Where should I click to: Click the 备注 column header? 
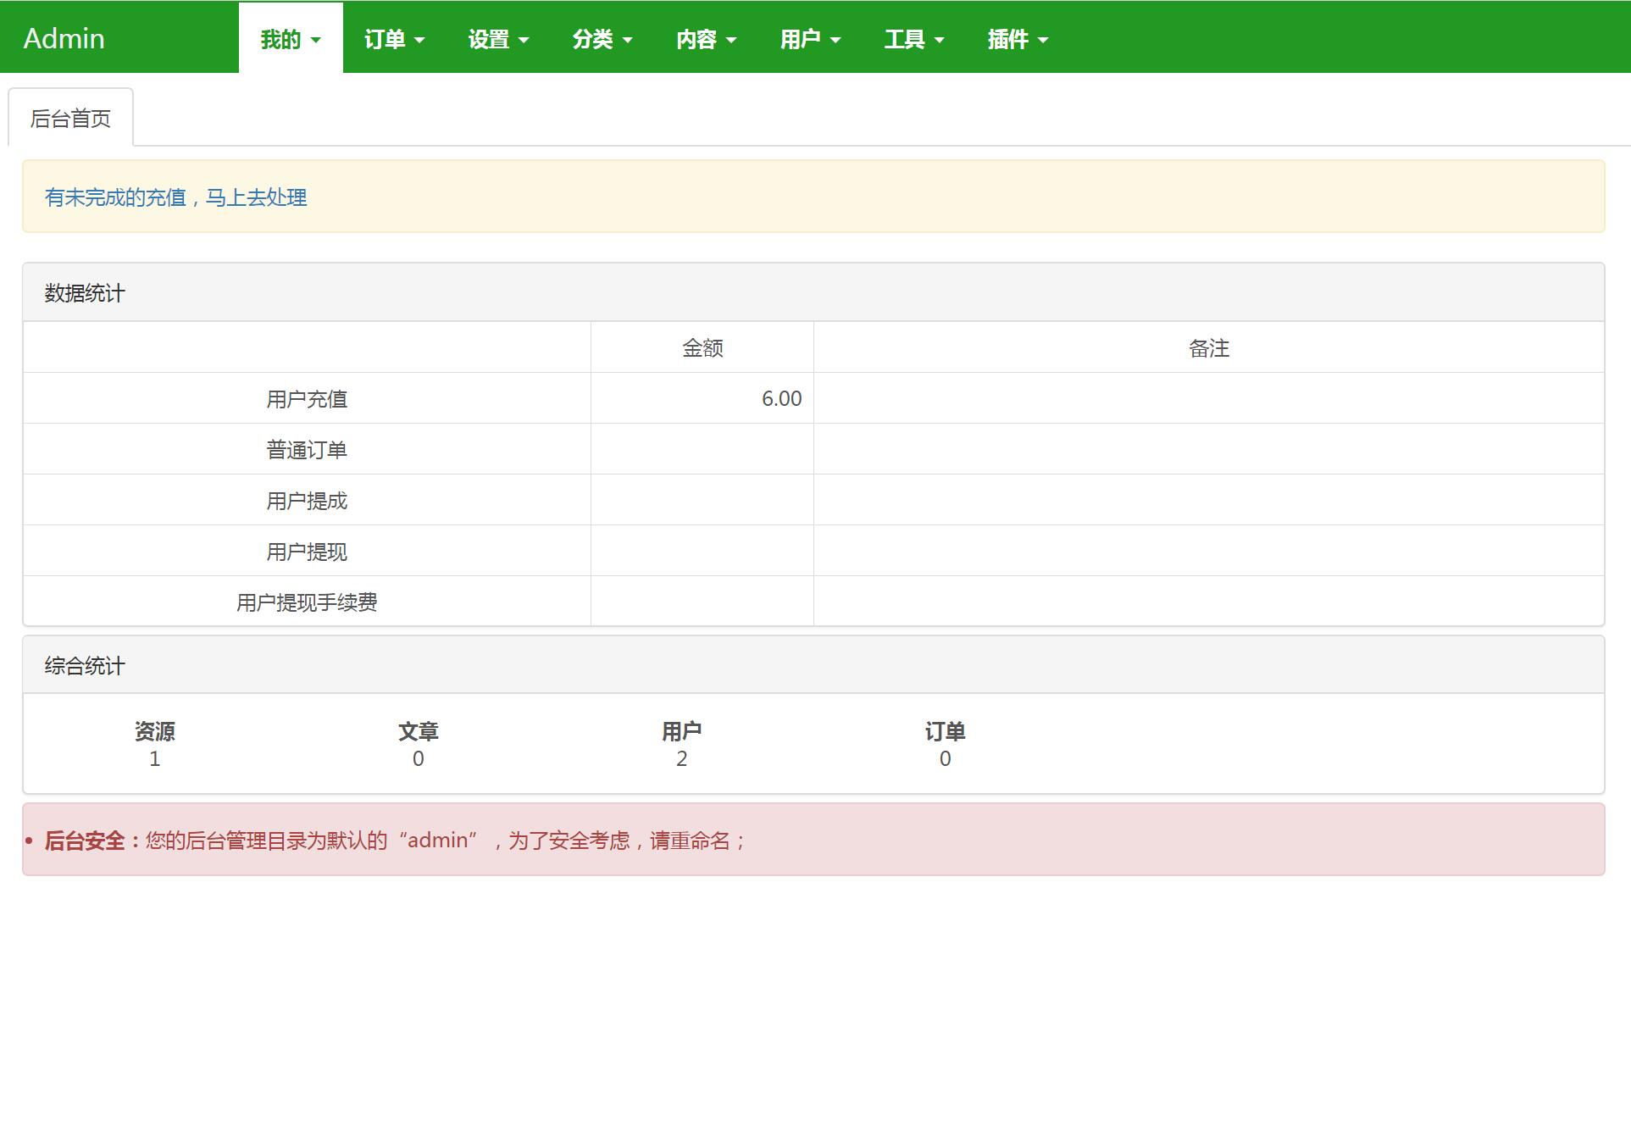pos(1209,348)
